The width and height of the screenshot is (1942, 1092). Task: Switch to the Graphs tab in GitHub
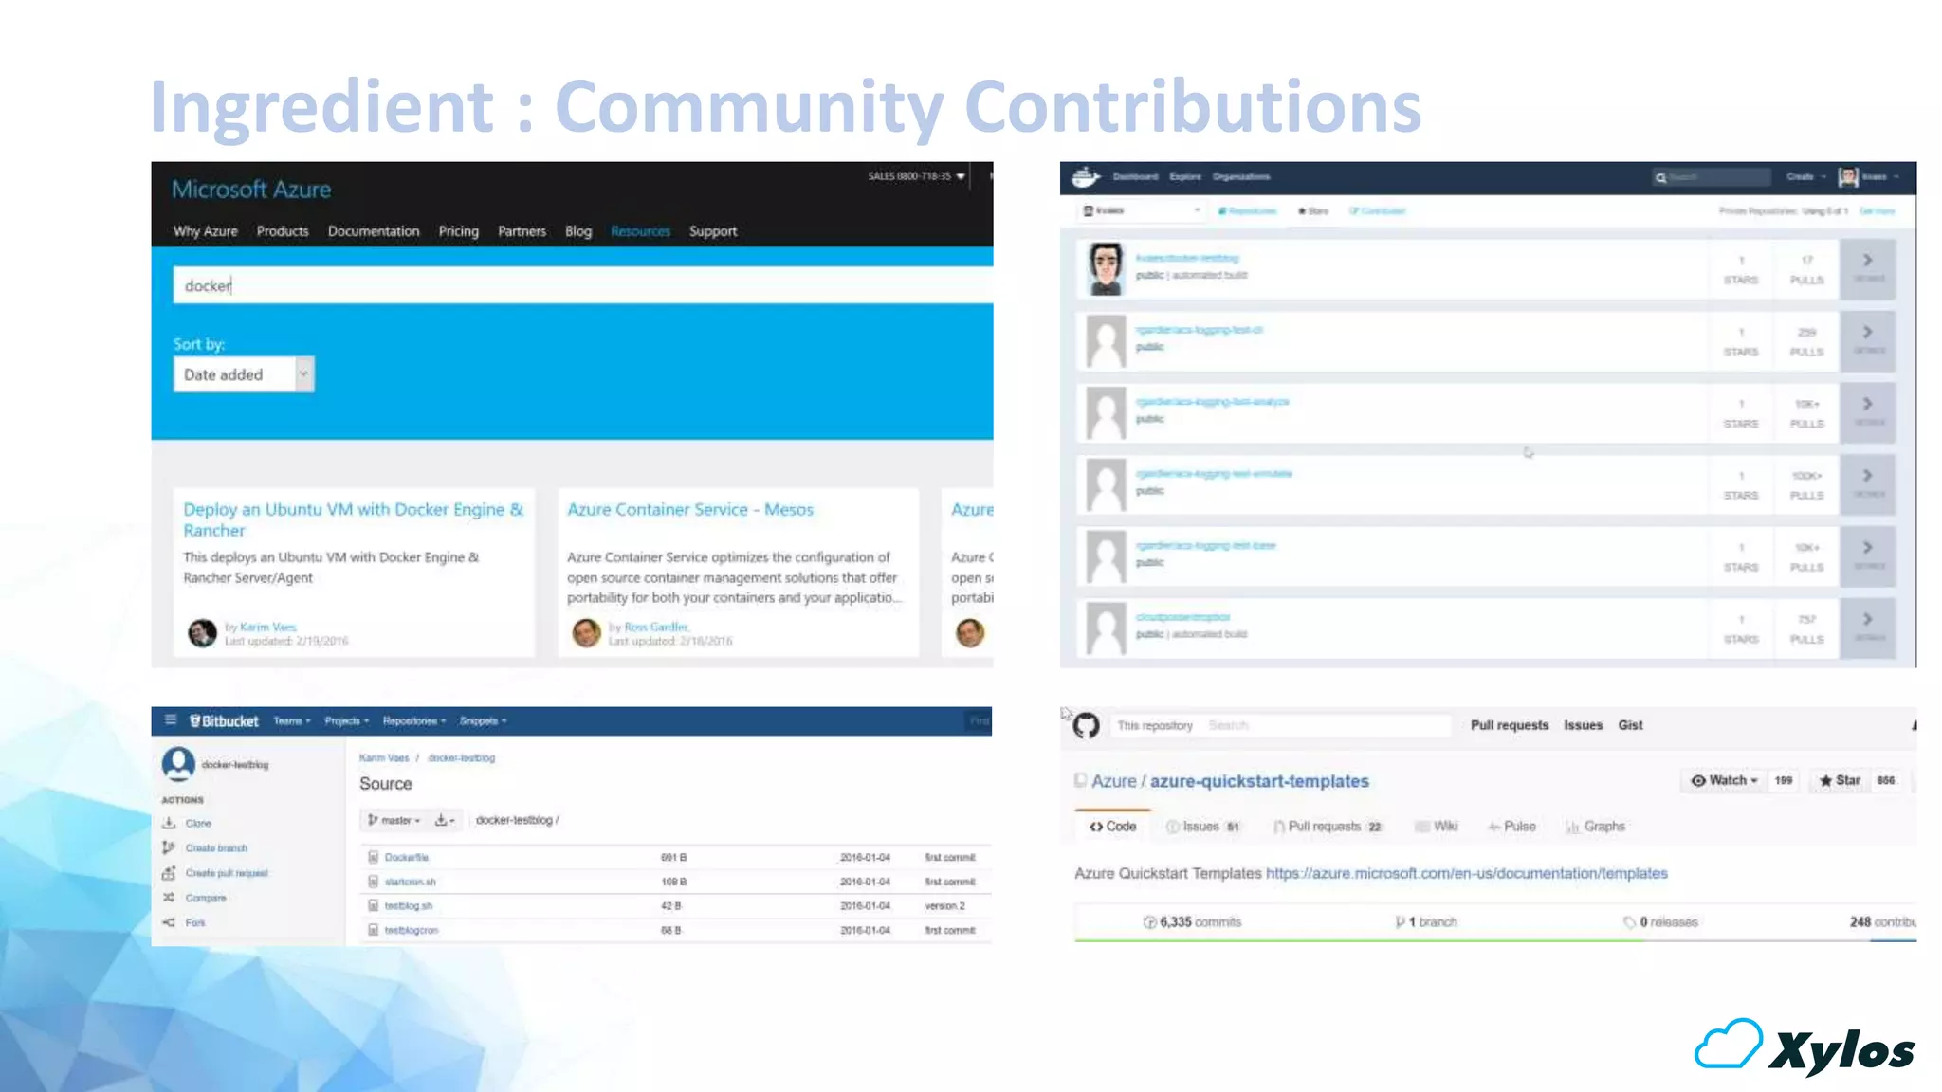pyautogui.click(x=1595, y=827)
